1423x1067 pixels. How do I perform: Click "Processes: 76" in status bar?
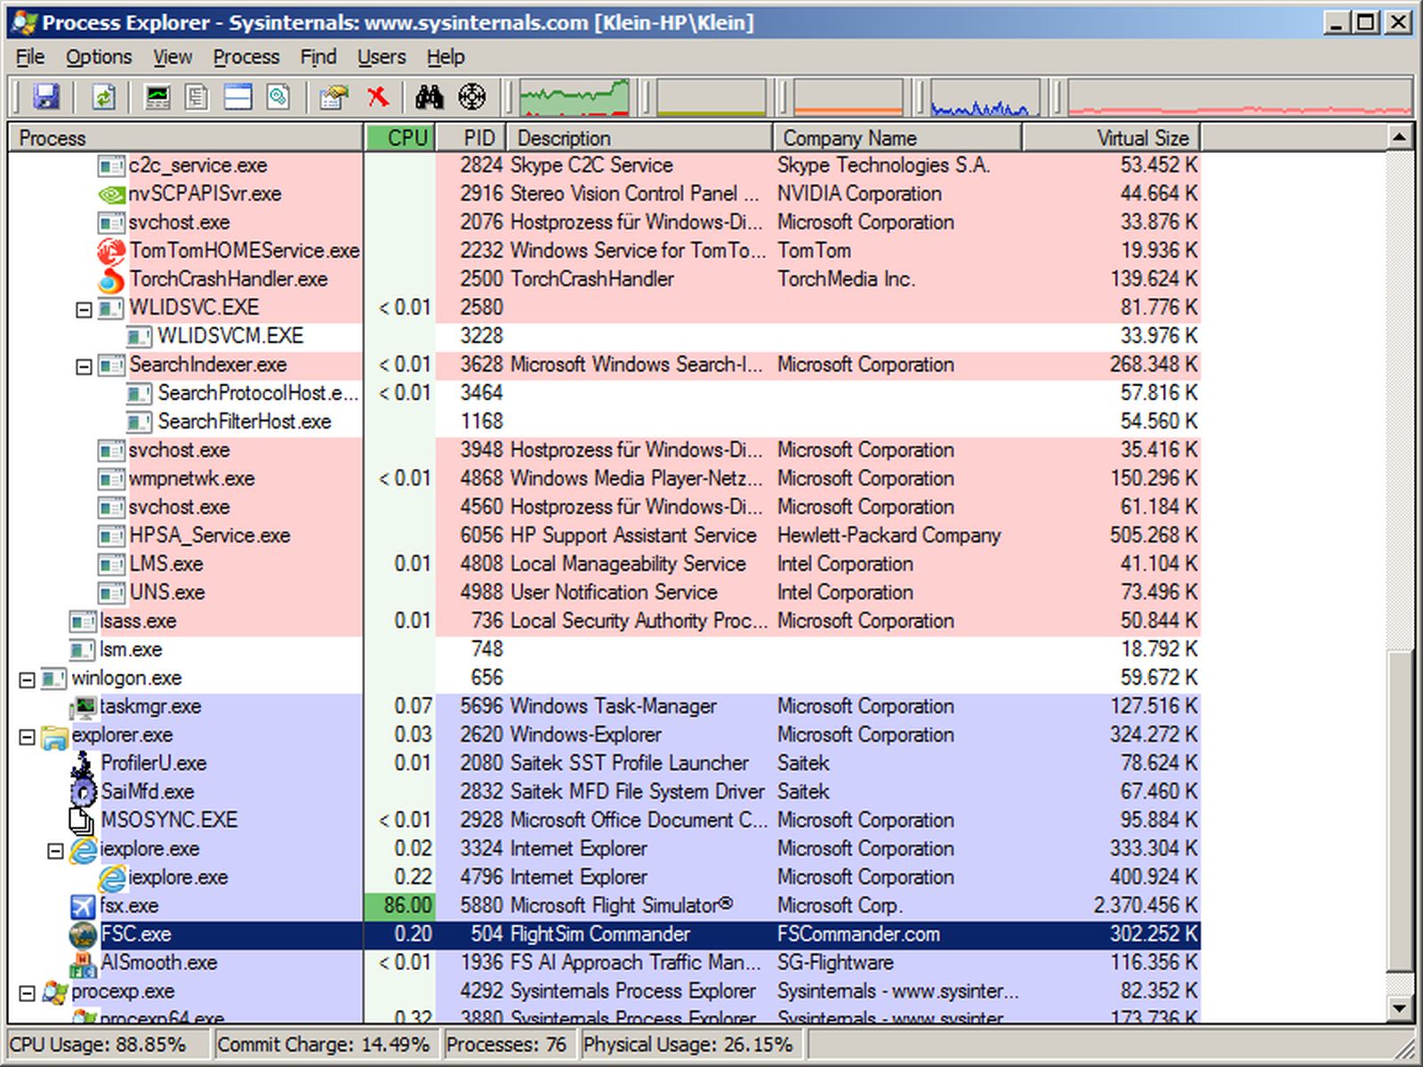pos(506,1045)
